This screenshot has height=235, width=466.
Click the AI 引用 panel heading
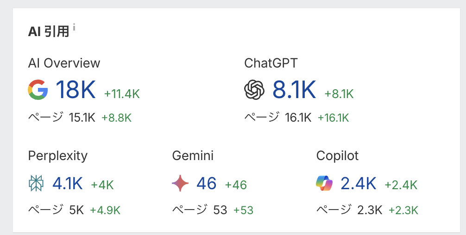pyautogui.click(x=48, y=31)
